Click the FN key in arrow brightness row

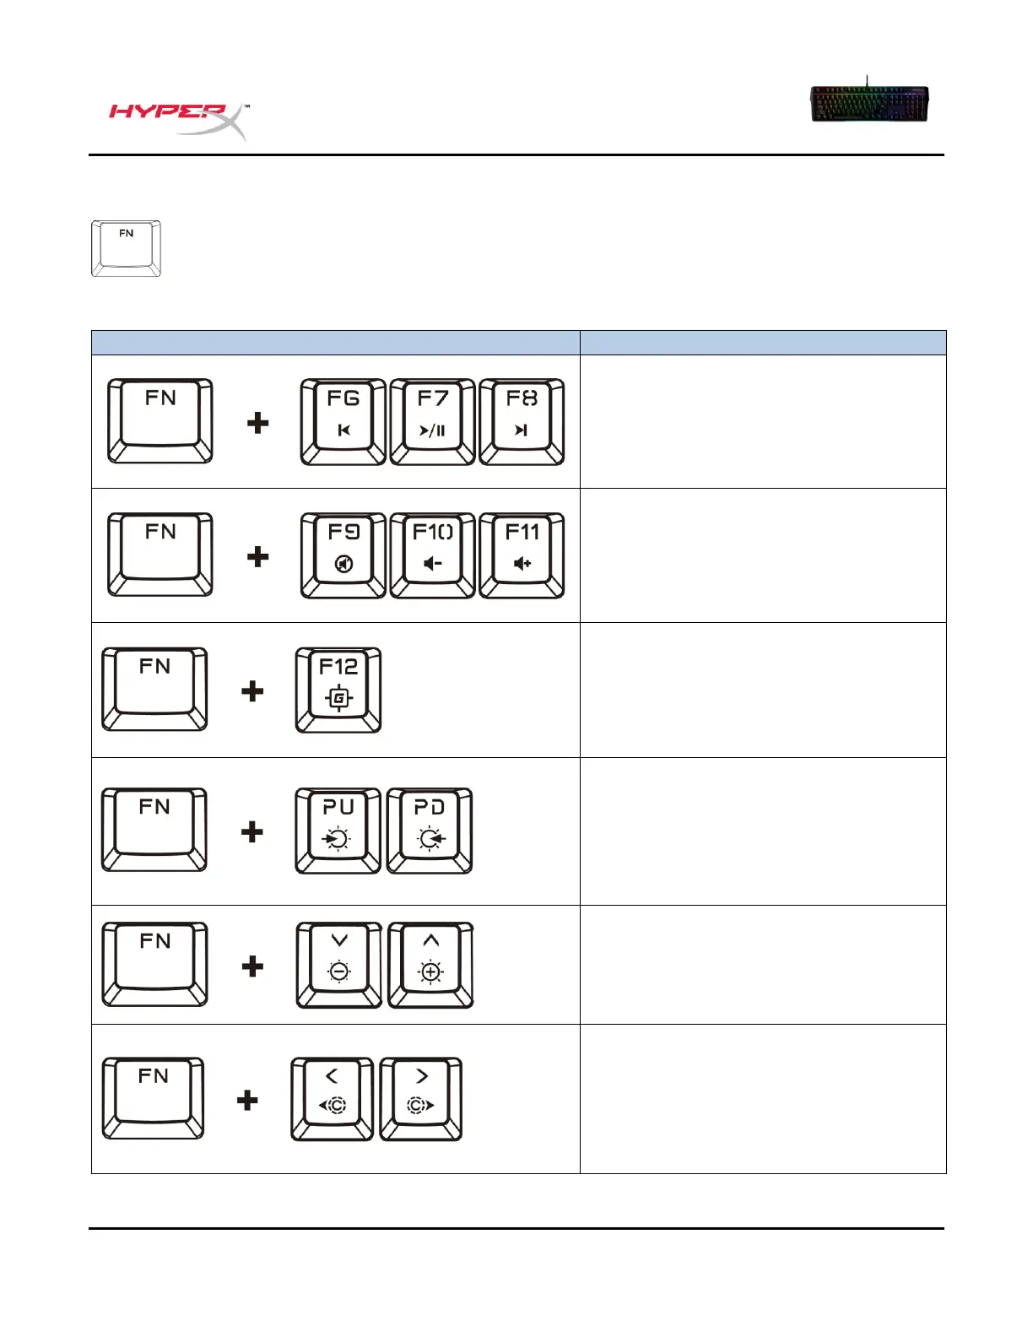pos(155,965)
